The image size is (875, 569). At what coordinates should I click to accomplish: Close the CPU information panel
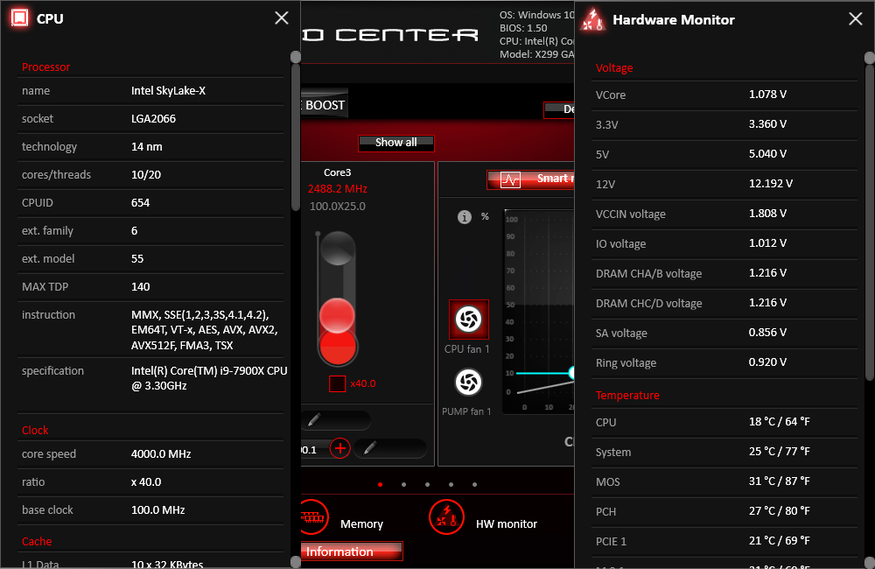click(282, 18)
